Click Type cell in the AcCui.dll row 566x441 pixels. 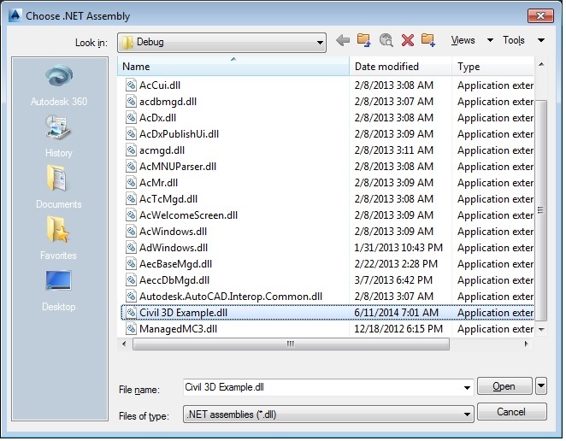tap(495, 85)
